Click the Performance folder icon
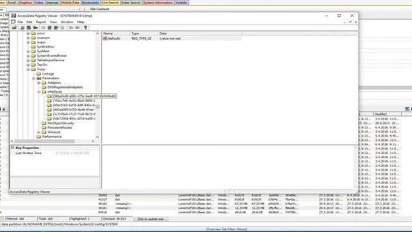 coord(39,137)
